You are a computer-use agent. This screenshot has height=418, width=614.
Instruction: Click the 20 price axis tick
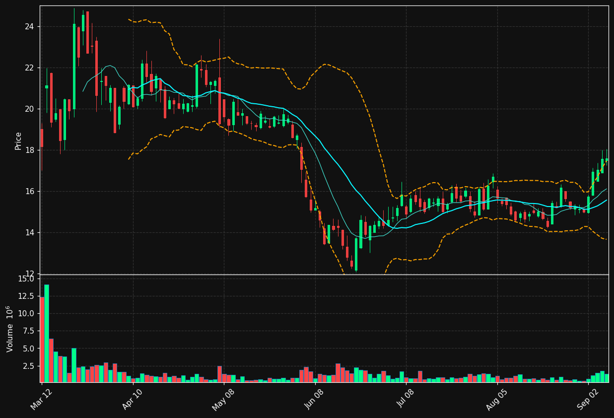click(x=30, y=109)
